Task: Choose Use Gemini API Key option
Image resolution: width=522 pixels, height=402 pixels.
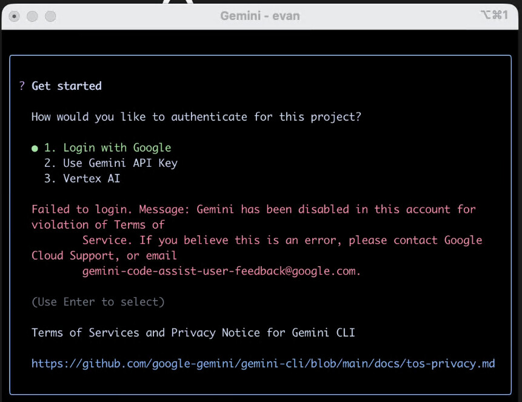Action: click(111, 163)
